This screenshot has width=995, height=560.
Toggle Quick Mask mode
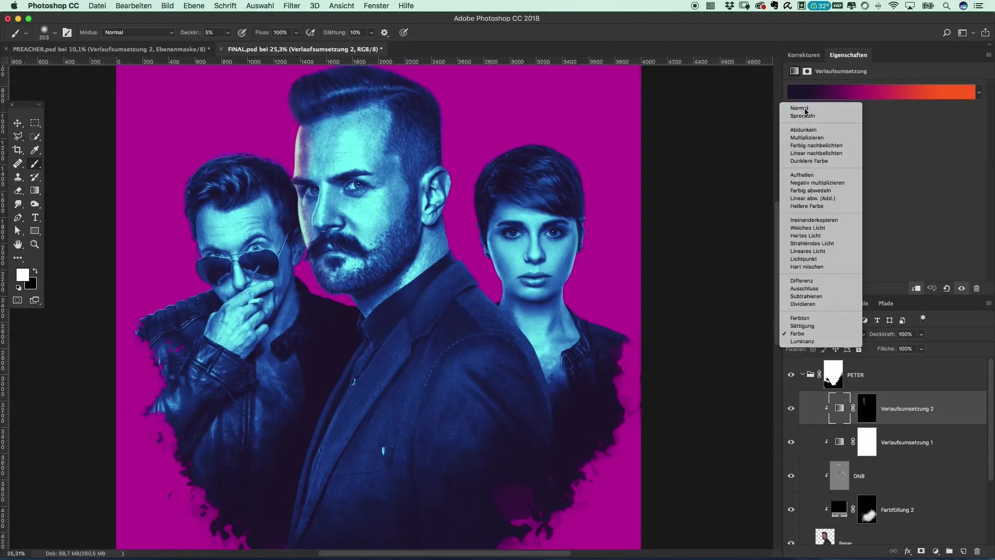(18, 300)
